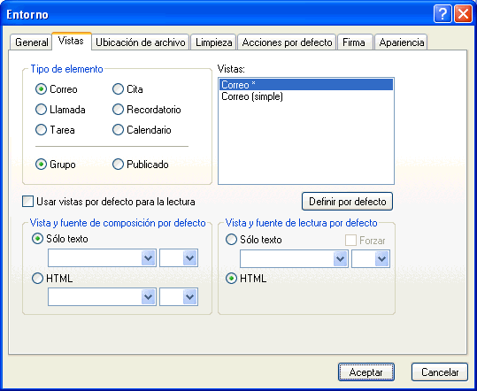Open the reading Sólo texto font dropdown
Viewport: 477px width, 391px height.
[294, 259]
